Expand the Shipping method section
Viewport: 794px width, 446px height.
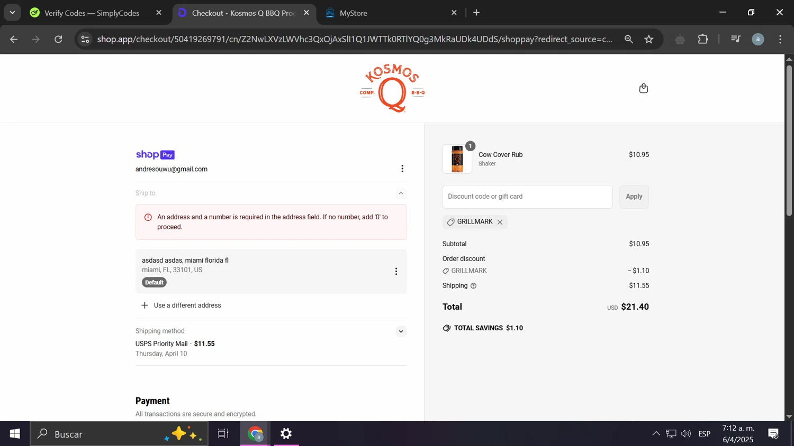click(x=401, y=331)
